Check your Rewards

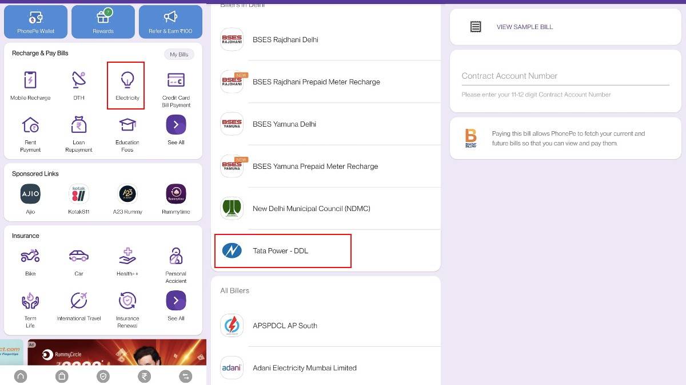coord(103,22)
